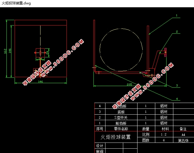Viewport: 194px width, 153px height.
Task: Click the 序号 column header
Action: tap(100, 129)
